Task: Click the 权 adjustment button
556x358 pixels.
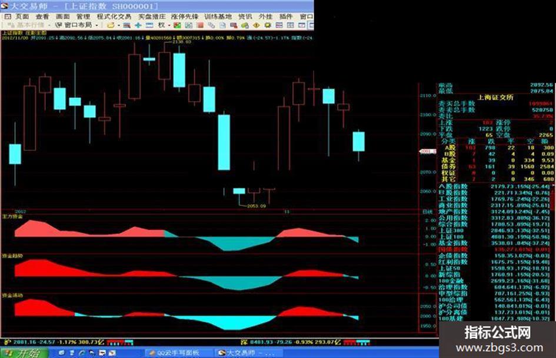Action: pos(162,25)
